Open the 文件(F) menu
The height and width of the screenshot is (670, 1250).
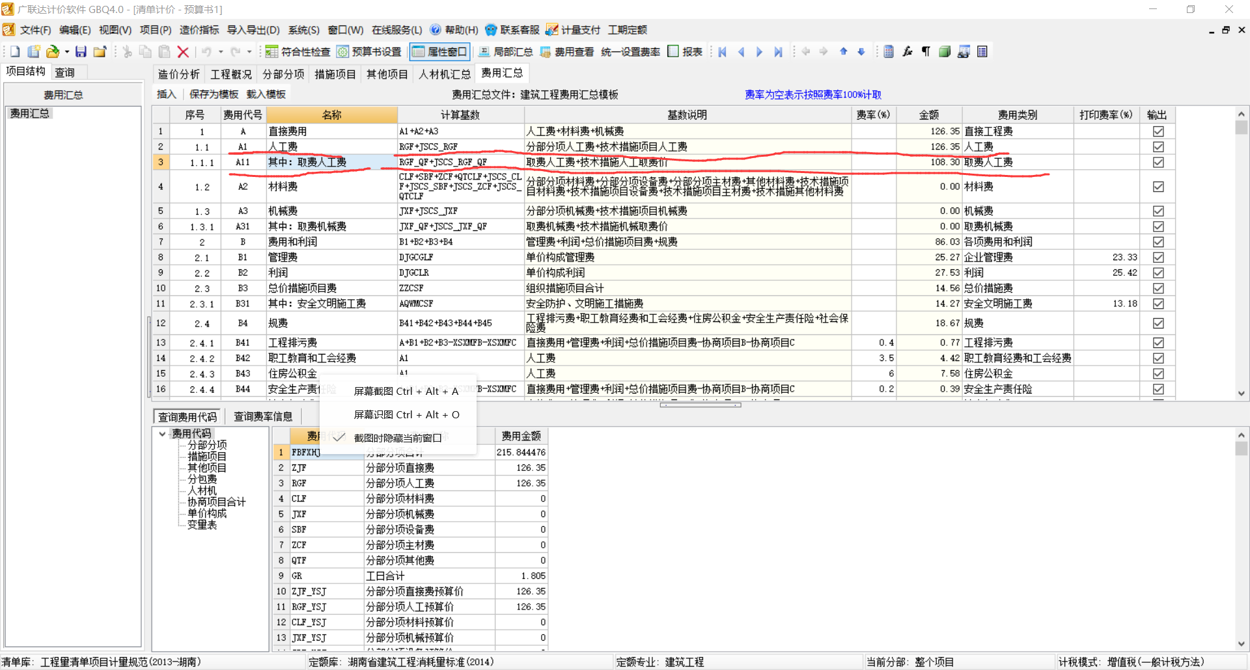(35, 30)
